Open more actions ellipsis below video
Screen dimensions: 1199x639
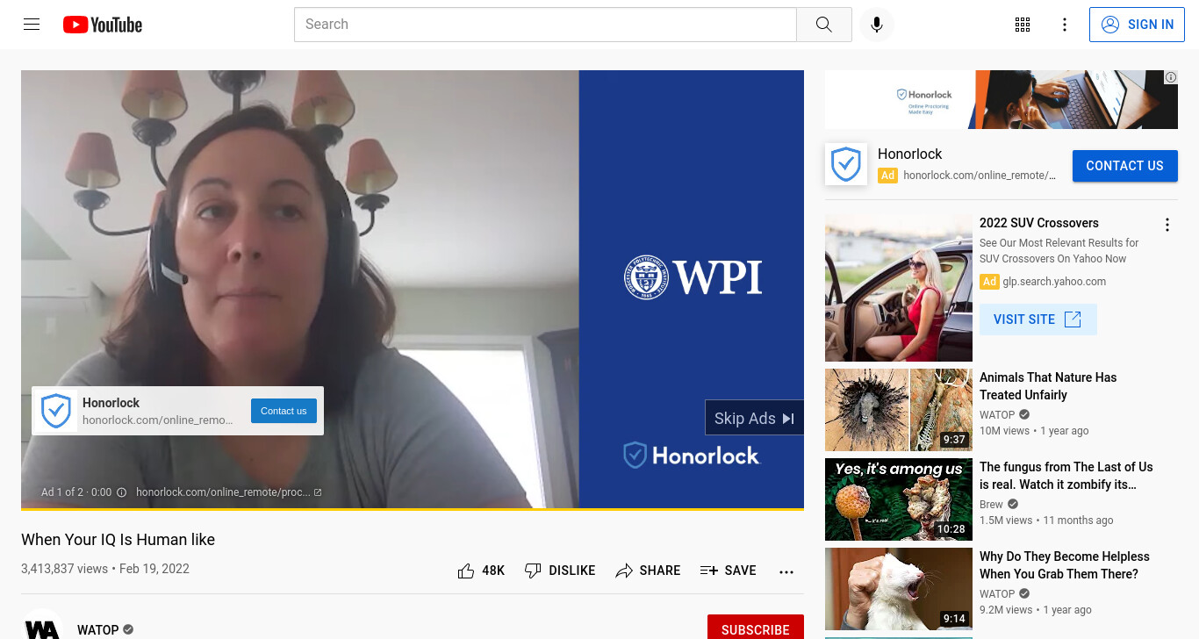click(x=786, y=571)
